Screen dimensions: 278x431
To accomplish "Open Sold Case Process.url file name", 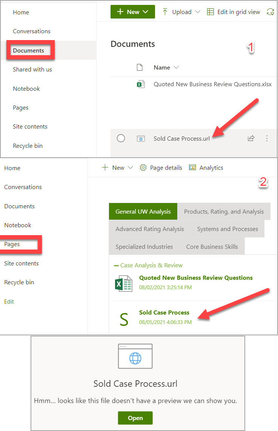I will click(181, 138).
